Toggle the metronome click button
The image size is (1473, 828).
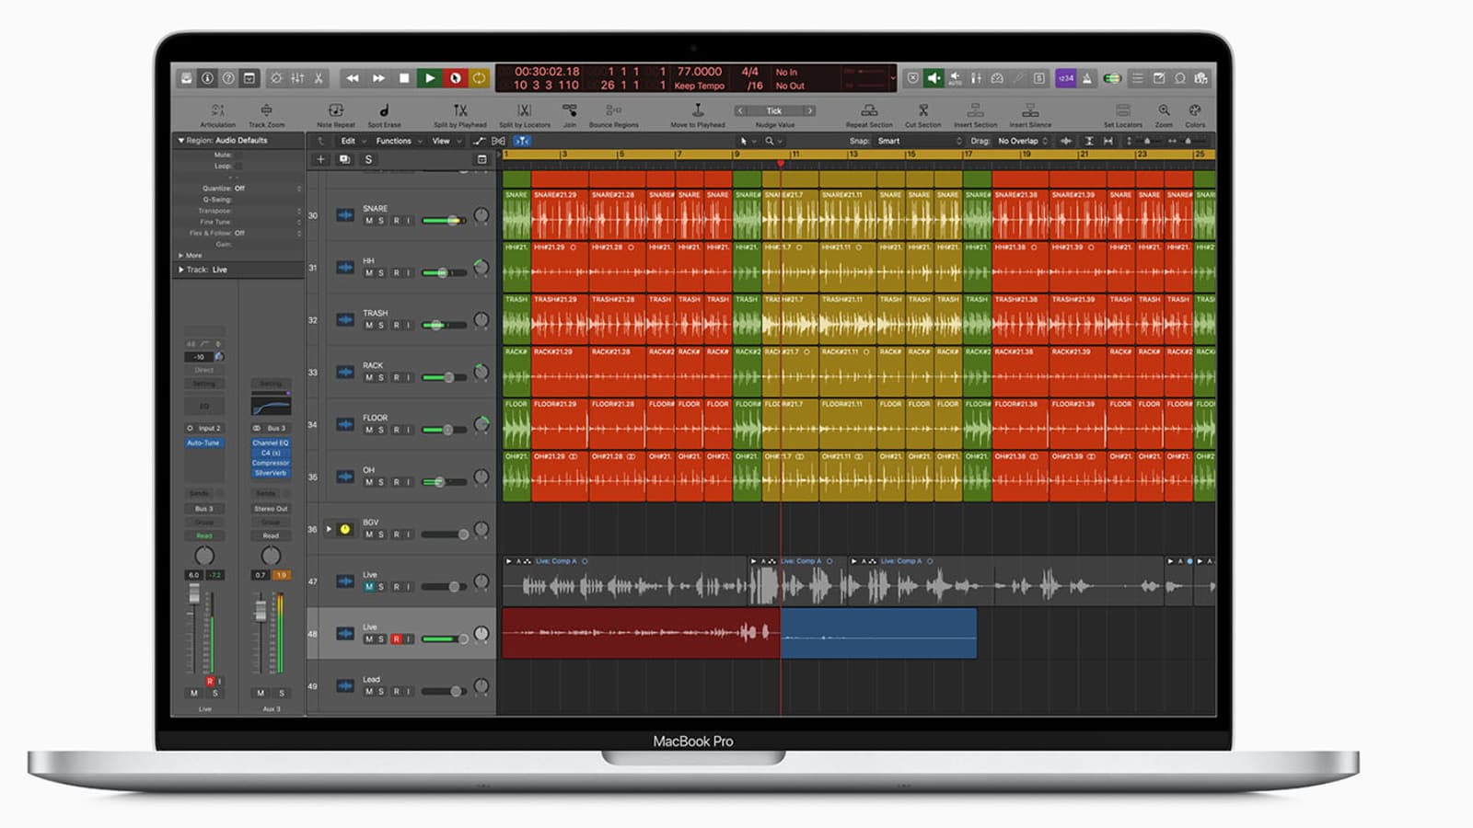[x=1087, y=78]
